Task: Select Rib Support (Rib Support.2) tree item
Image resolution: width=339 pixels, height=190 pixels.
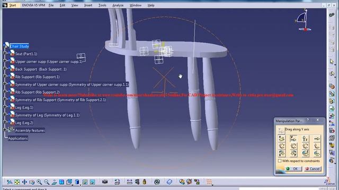Action: point(37,92)
